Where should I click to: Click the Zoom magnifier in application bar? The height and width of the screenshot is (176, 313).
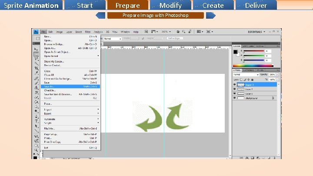pyautogui.click(x=183, y=32)
